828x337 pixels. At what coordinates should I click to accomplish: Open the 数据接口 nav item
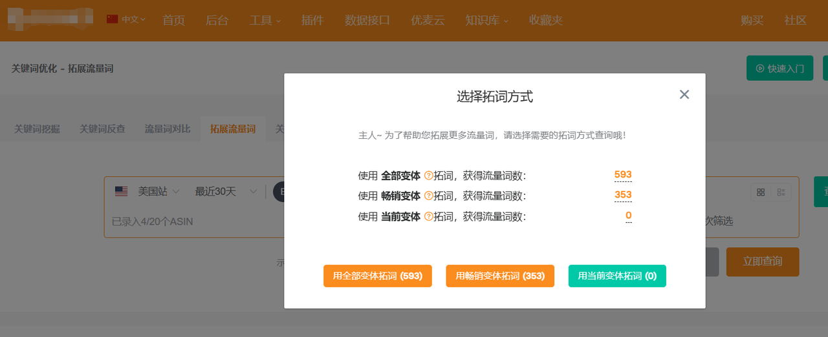[x=367, y=20]
